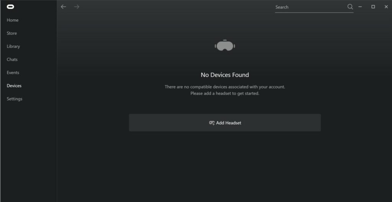
Task: Click the Oculus logo in the sidebar
Action: pos(10,7)
